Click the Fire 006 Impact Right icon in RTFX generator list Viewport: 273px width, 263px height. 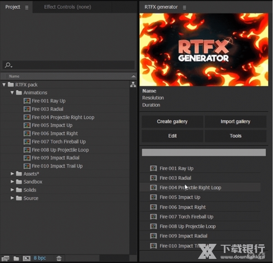point(153,207)
